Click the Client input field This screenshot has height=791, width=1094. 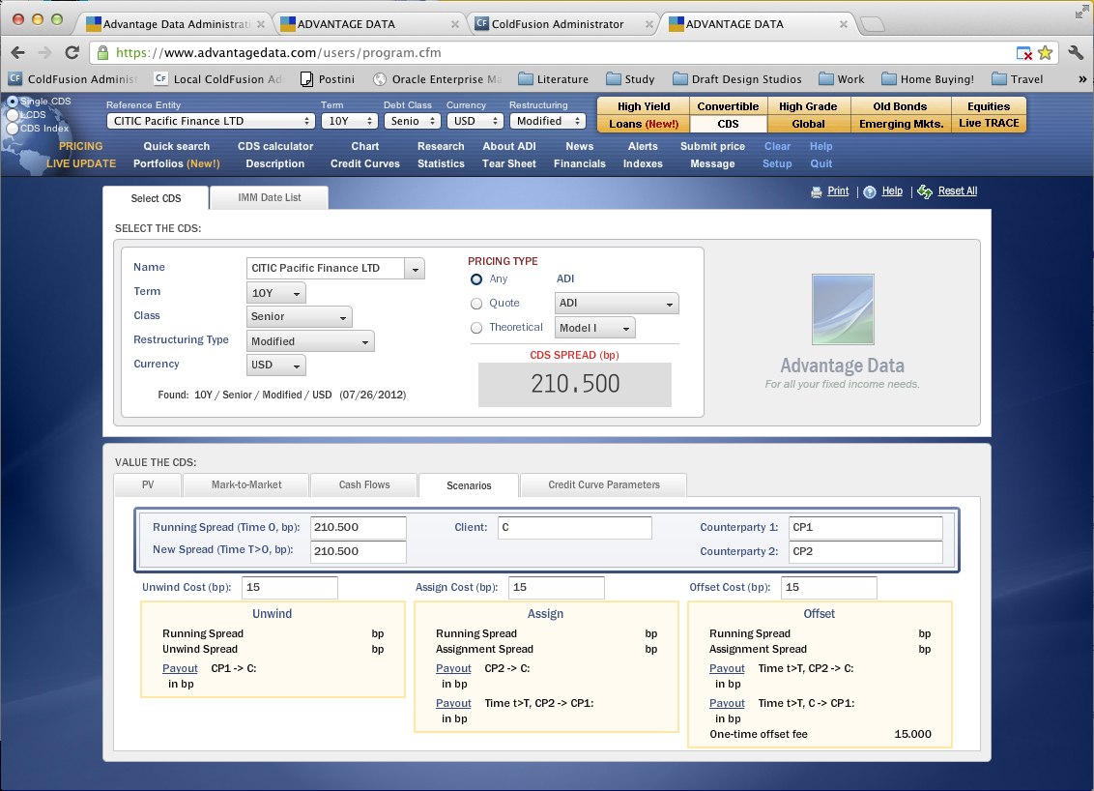[575, 528]
